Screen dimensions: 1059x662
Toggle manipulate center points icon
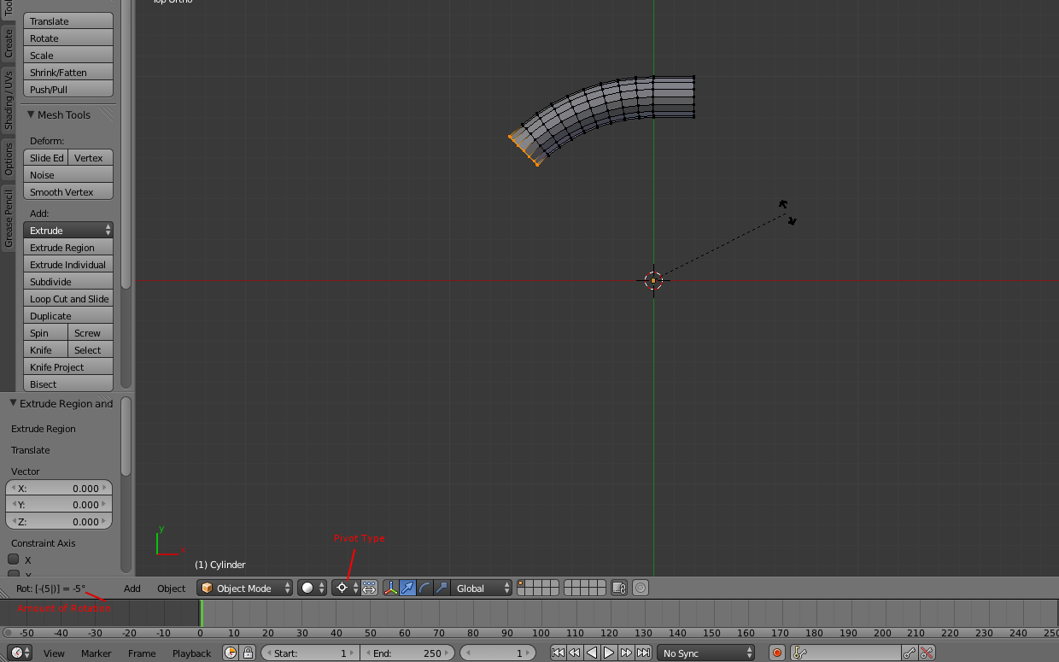click(369, 588)
